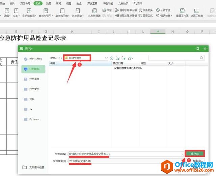The image size is (216, 176).
Task: Expand the 文件名 filename dropdown arrow
Action: pyautogui.click(x=182, y=154)
